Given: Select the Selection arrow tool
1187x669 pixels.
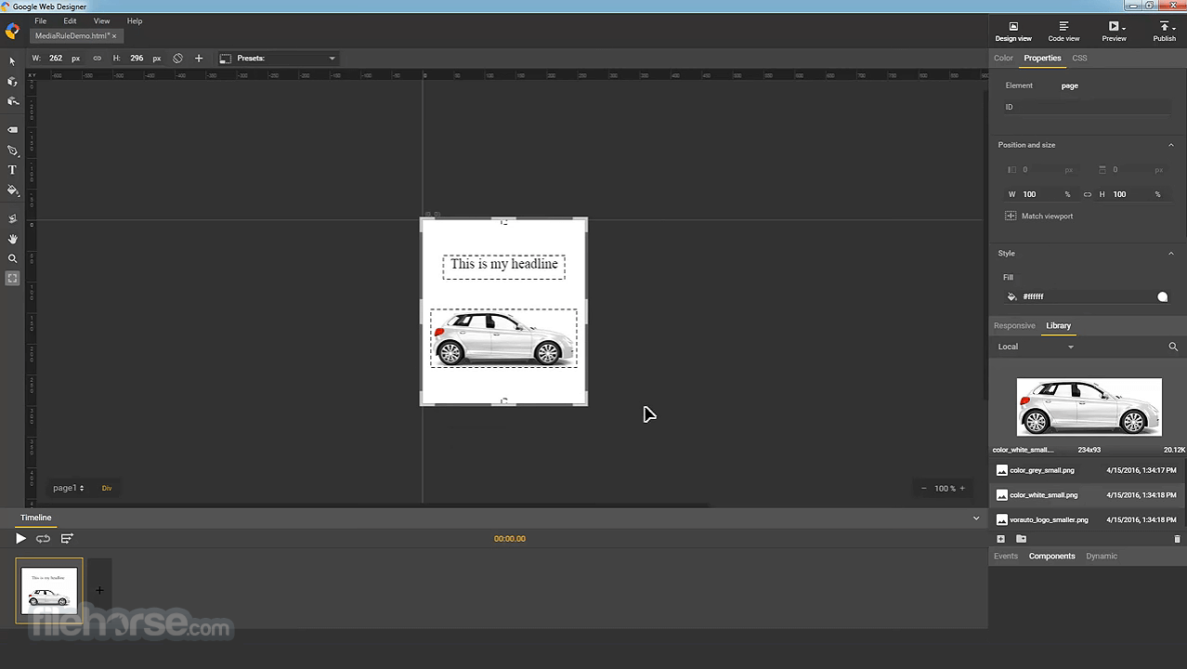Looking at the screenshot, I should (12, 61).
